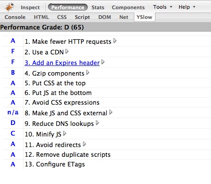Switch to the Console tab
Viewport: 211px width, 184px height.
click(15, 17)
